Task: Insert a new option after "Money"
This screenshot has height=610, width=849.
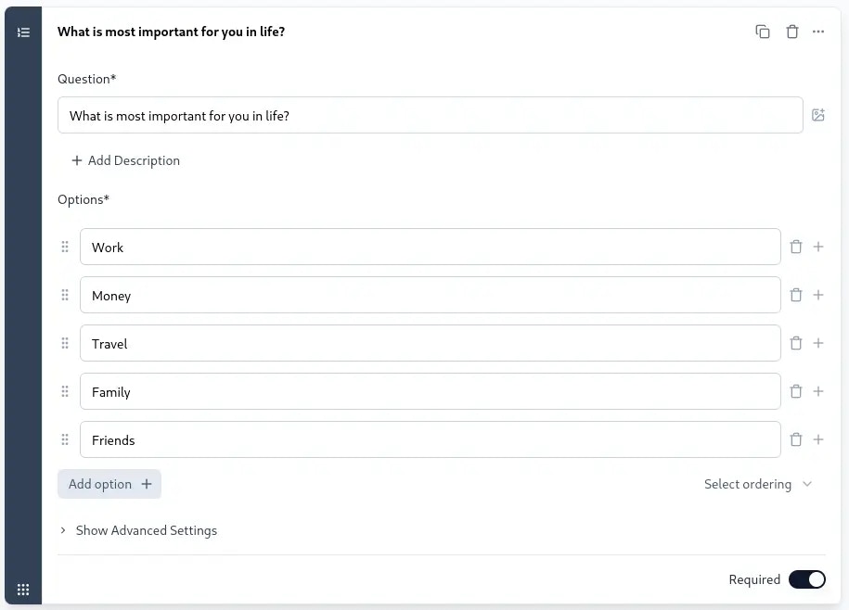Action: coord(818,295)
